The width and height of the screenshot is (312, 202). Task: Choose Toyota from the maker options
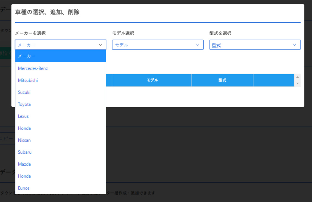click(x=60, y=104)
